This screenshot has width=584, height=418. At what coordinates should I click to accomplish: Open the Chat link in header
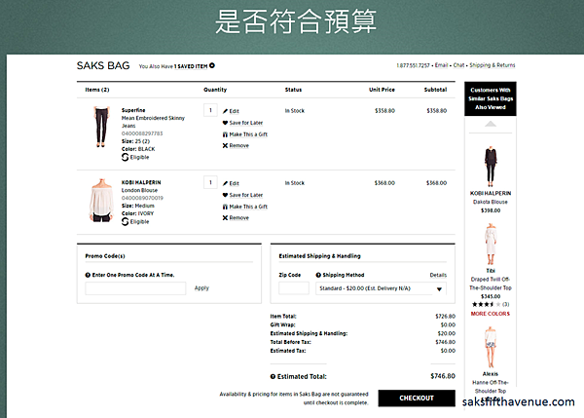pyautogui.click(x=458, y=65)
